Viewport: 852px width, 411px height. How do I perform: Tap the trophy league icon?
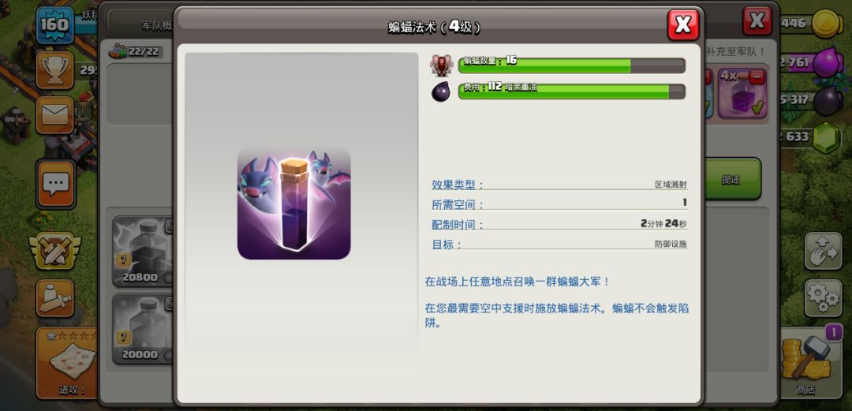(55, 70)
